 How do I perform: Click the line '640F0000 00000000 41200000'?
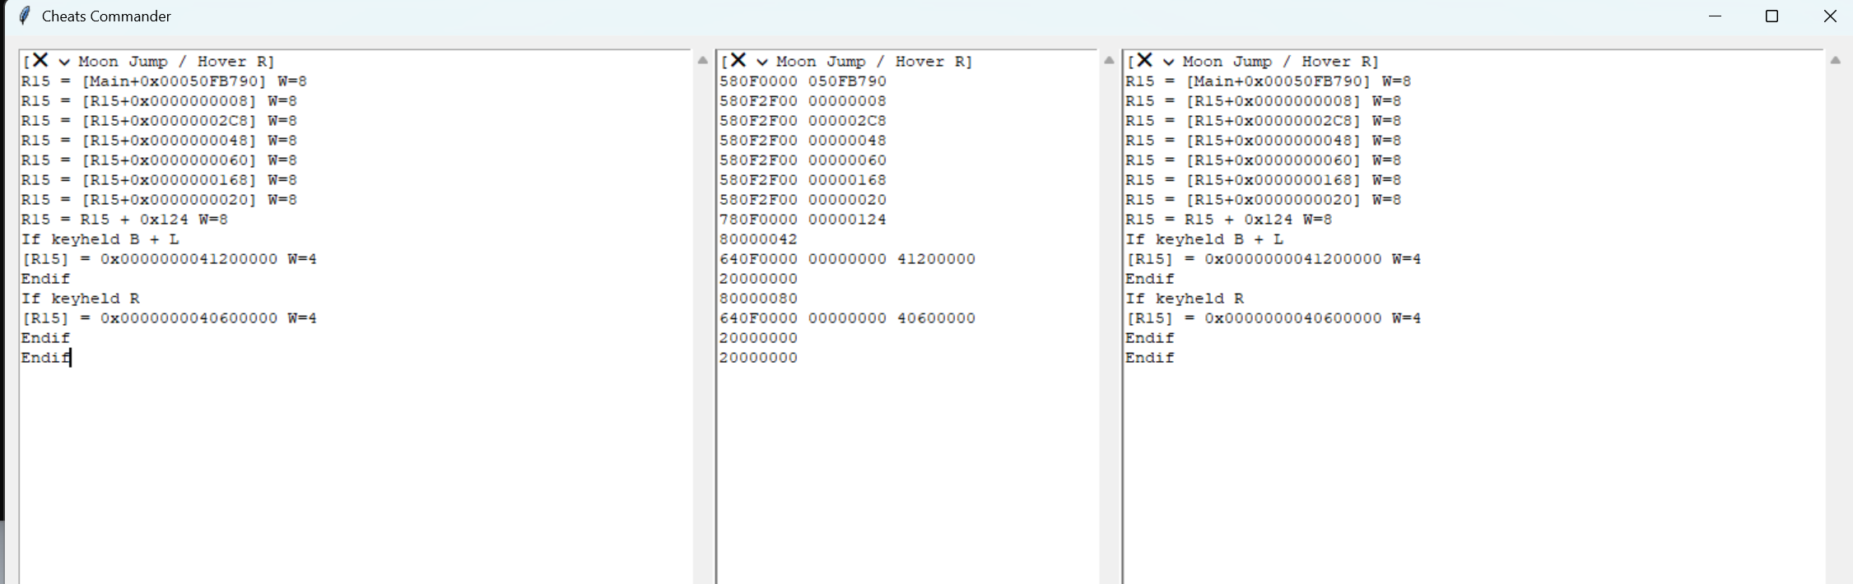pos(847,259)
